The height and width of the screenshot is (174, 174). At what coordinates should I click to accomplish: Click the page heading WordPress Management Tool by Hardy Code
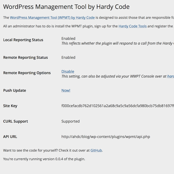tap(66, 7)
